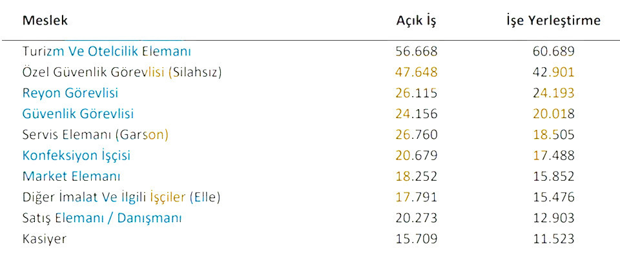Select Turizm Ve Otelcilik Elemanı row label
Viewport: 620px width, 255px height.
107,52
